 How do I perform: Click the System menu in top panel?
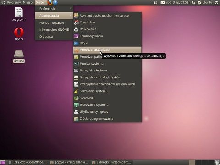(x=41, y=2)
